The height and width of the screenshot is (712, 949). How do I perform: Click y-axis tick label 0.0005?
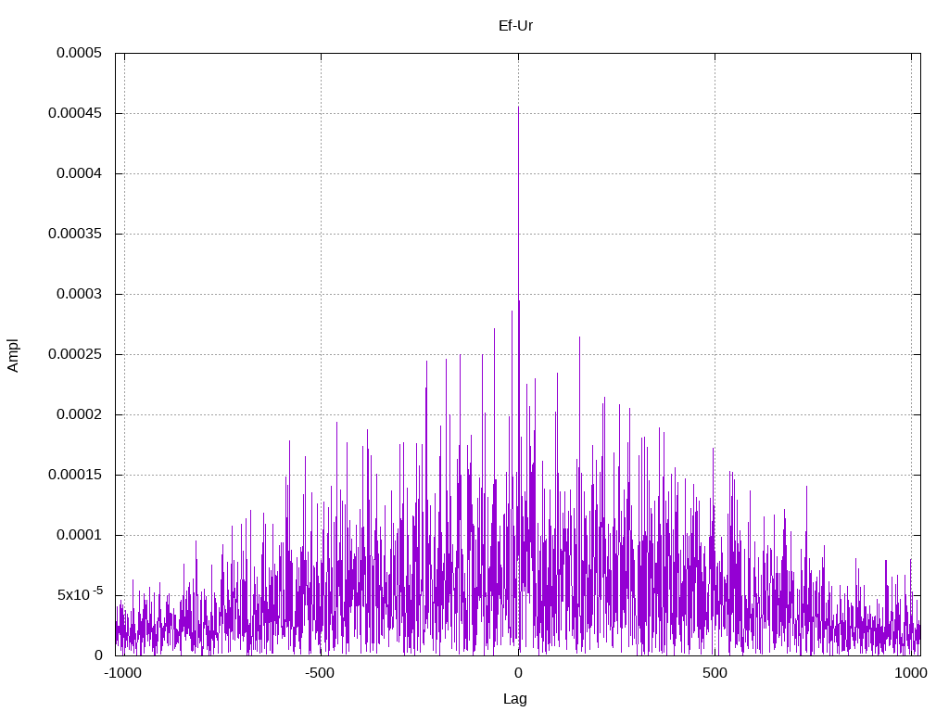[80, 53]
